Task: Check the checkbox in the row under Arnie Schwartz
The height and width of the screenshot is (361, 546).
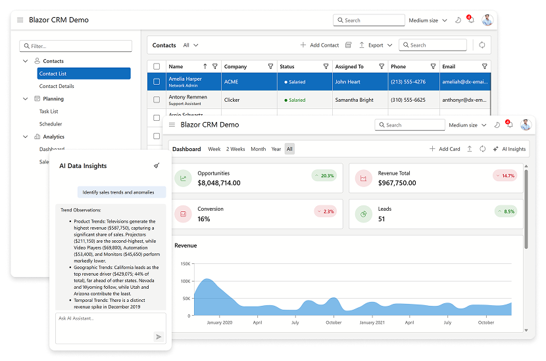Action: [157, 136]
